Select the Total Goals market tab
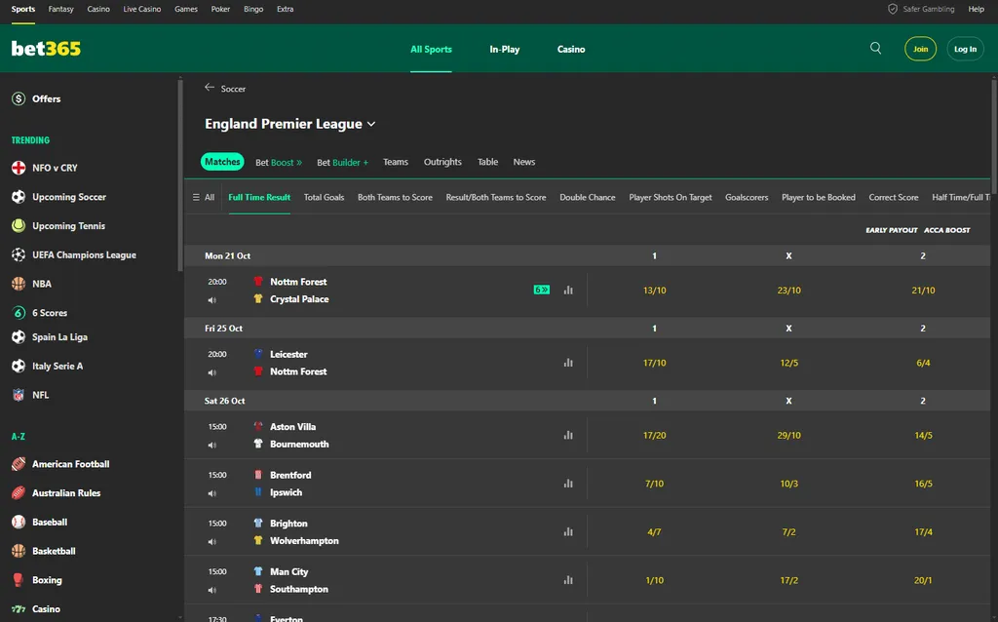Viewport: 998px width, 622px height. tap(324, 197)
